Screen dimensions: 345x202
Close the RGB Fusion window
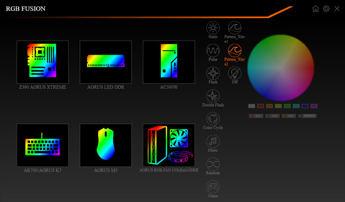[337, 9]
